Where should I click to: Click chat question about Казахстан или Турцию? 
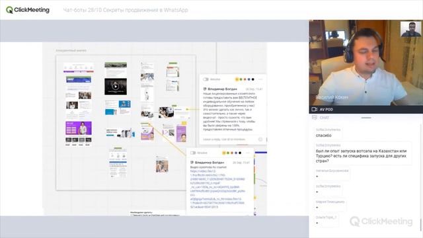[362, 156]
